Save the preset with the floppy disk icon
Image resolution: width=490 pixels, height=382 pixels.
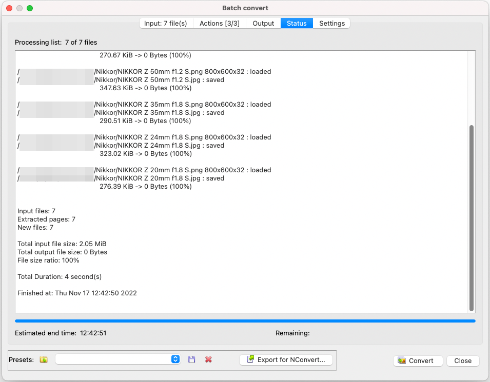[x=191, y=359]
